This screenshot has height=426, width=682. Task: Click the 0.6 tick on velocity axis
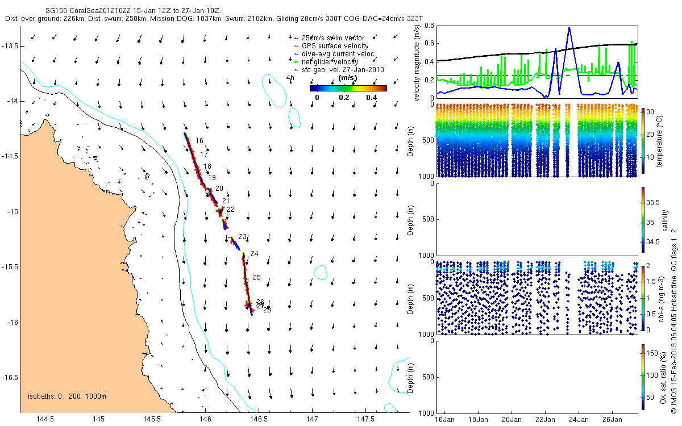coord(430,44)
